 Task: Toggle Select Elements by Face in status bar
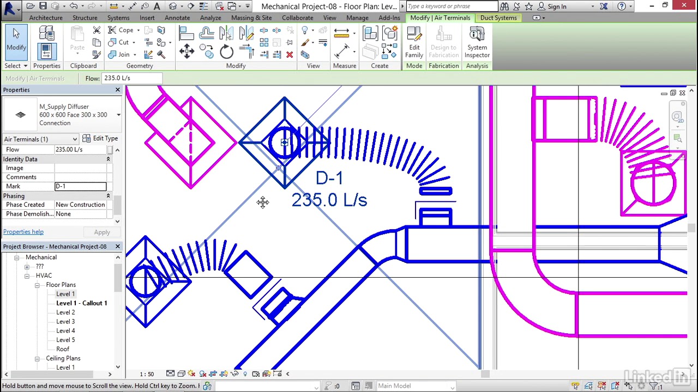[615, 386]
